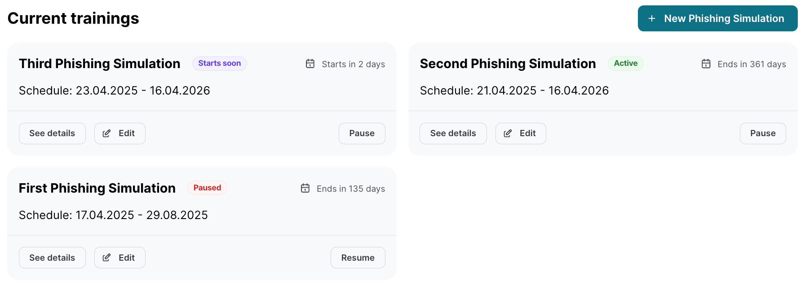The width and height of the screenshot is (805, 284).
Task: Click calendar icon on Second Phishing Simulation card
Action: pyautogui.click(x=706, y=64)
